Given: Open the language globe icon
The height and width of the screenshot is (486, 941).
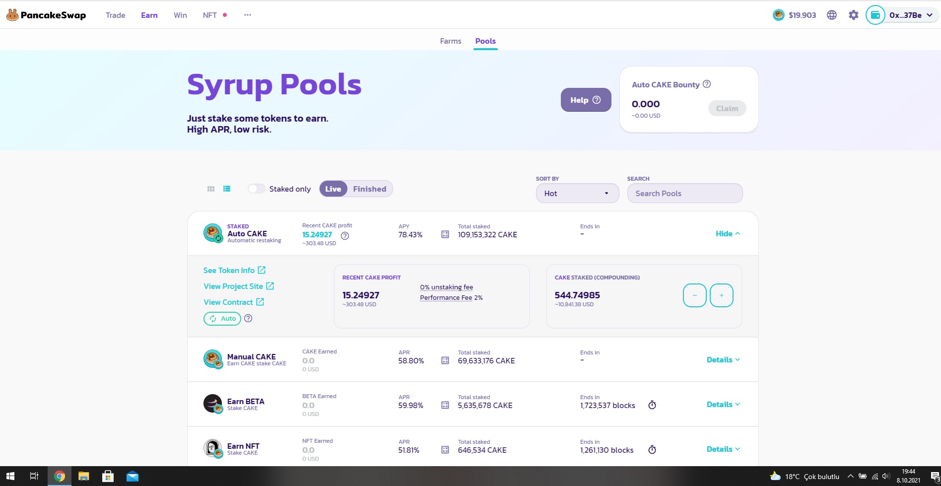Looking at the screenshot, I should click(832, 15).
